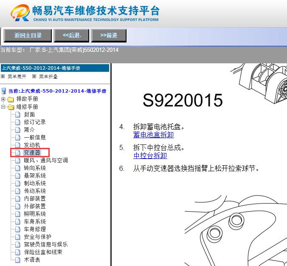Open the 转向系统 section
Image resolution: width=287 pixels, height=266 pixels.
(35, 168)
